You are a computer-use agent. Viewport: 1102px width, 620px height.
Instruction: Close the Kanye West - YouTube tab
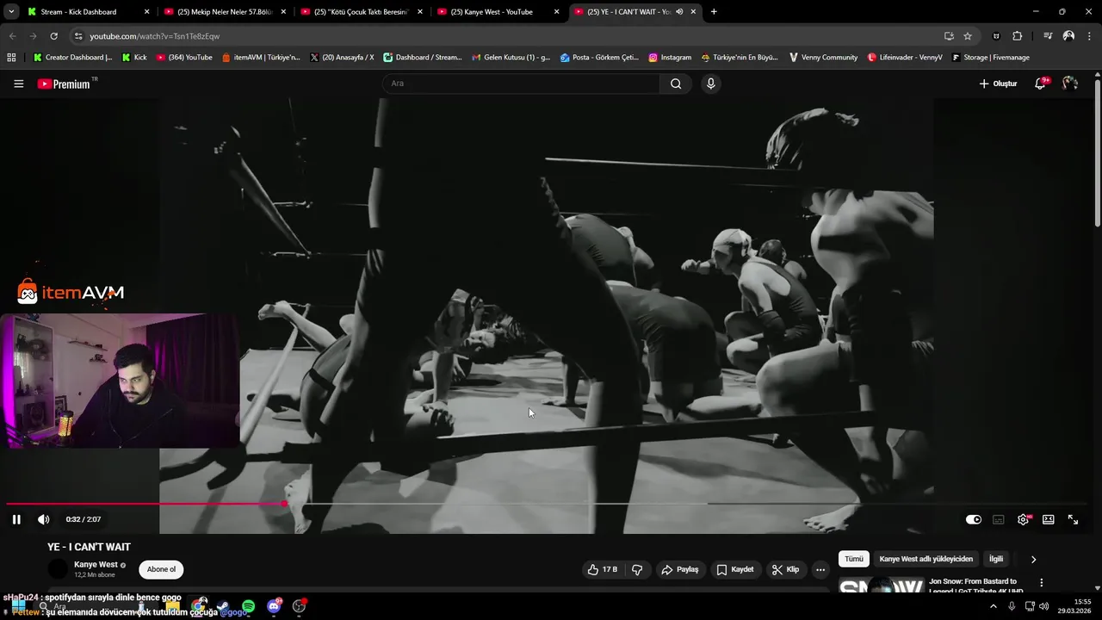coord(556,12)
